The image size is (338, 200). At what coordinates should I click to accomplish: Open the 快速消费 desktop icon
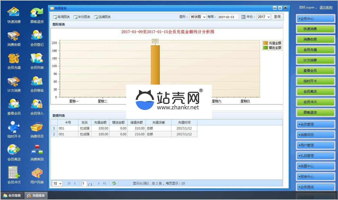point(14,13)
